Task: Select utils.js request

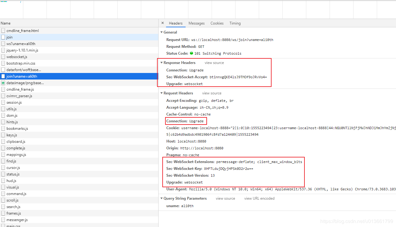Action: [x=79, y=109]
